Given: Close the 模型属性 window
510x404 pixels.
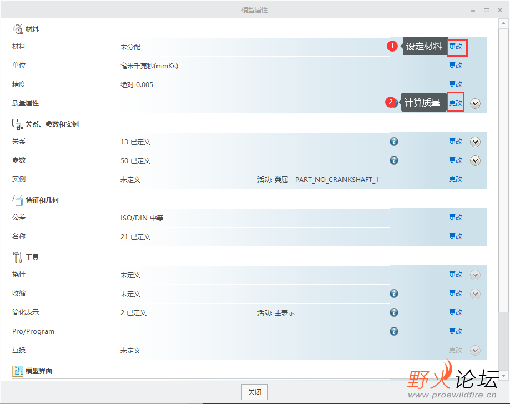Looking at the screenshot, I should (x=500, y=10).
